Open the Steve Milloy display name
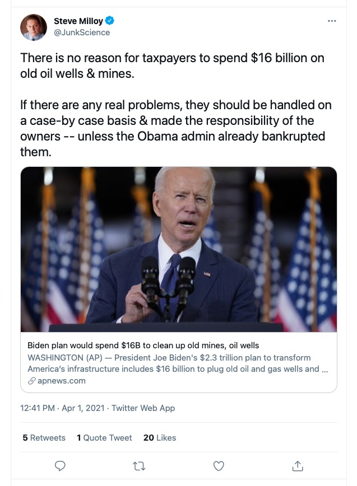 (78, 21)
